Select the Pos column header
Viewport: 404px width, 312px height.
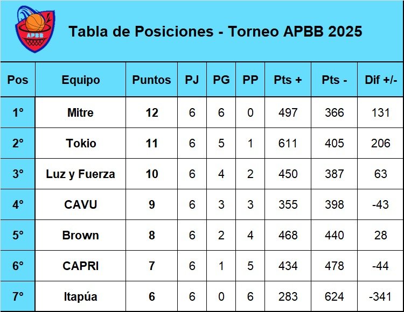point(18,80)
